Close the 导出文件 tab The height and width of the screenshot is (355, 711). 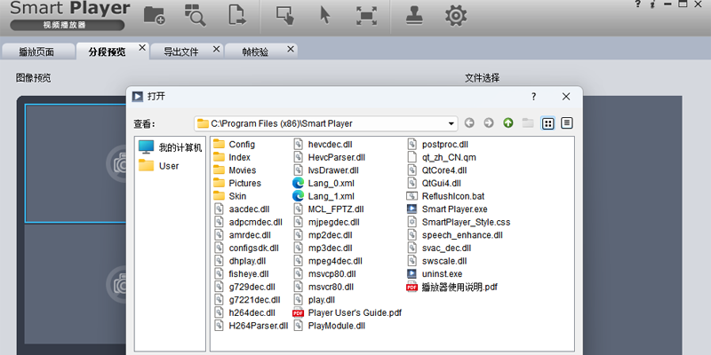216,49
